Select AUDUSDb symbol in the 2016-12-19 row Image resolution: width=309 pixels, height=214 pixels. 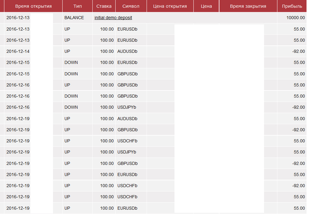[x=127, y=119]
